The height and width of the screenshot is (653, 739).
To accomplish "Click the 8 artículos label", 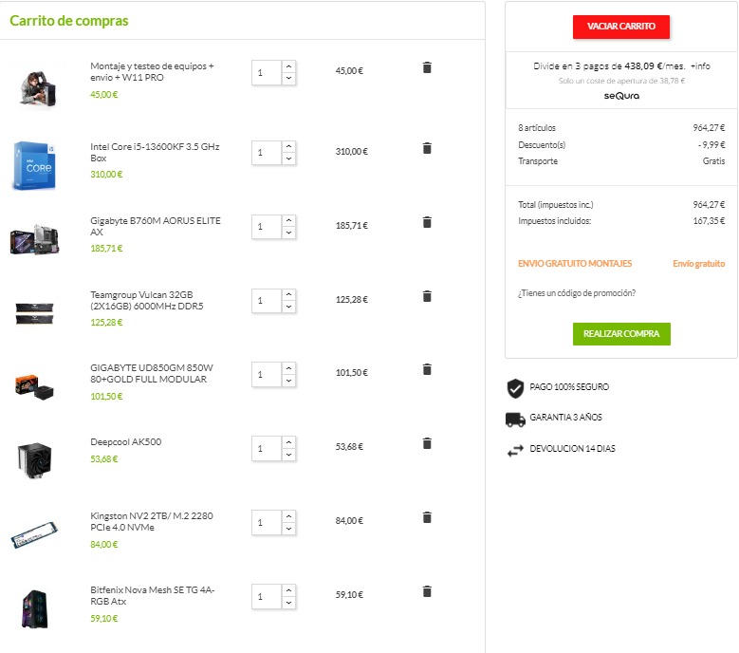I will point(537,128).
